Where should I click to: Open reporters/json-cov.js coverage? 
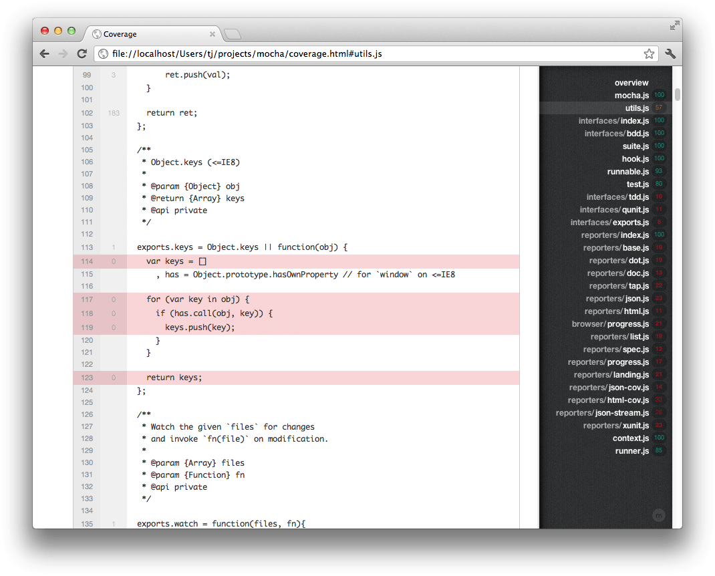click(609, 388)
